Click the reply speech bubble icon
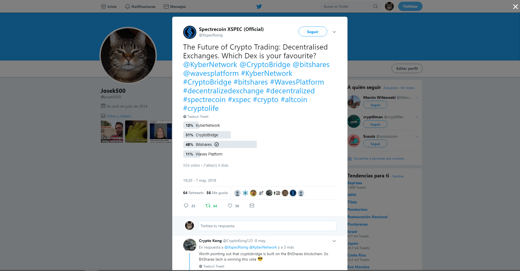This screenshot has width=520, height=271. [186, 206]
